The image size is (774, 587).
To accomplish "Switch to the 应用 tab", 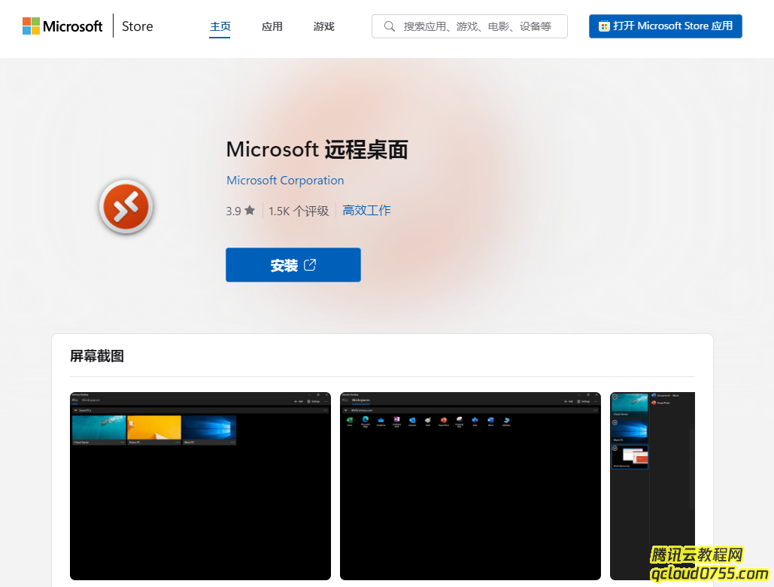I will (x=272, y=26).
